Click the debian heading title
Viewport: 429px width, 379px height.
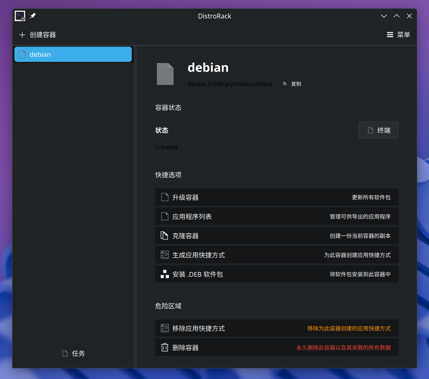[208, 68]
